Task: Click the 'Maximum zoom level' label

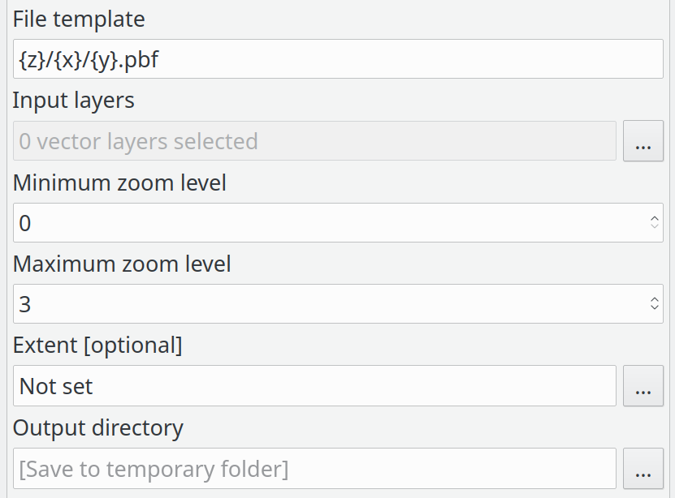Action: pos(122,264)
